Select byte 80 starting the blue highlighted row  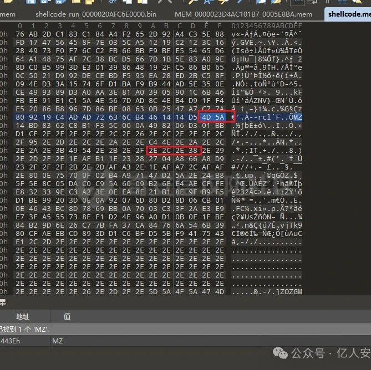20,117
